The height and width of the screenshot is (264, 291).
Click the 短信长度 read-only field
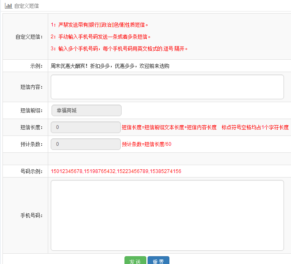85,127
